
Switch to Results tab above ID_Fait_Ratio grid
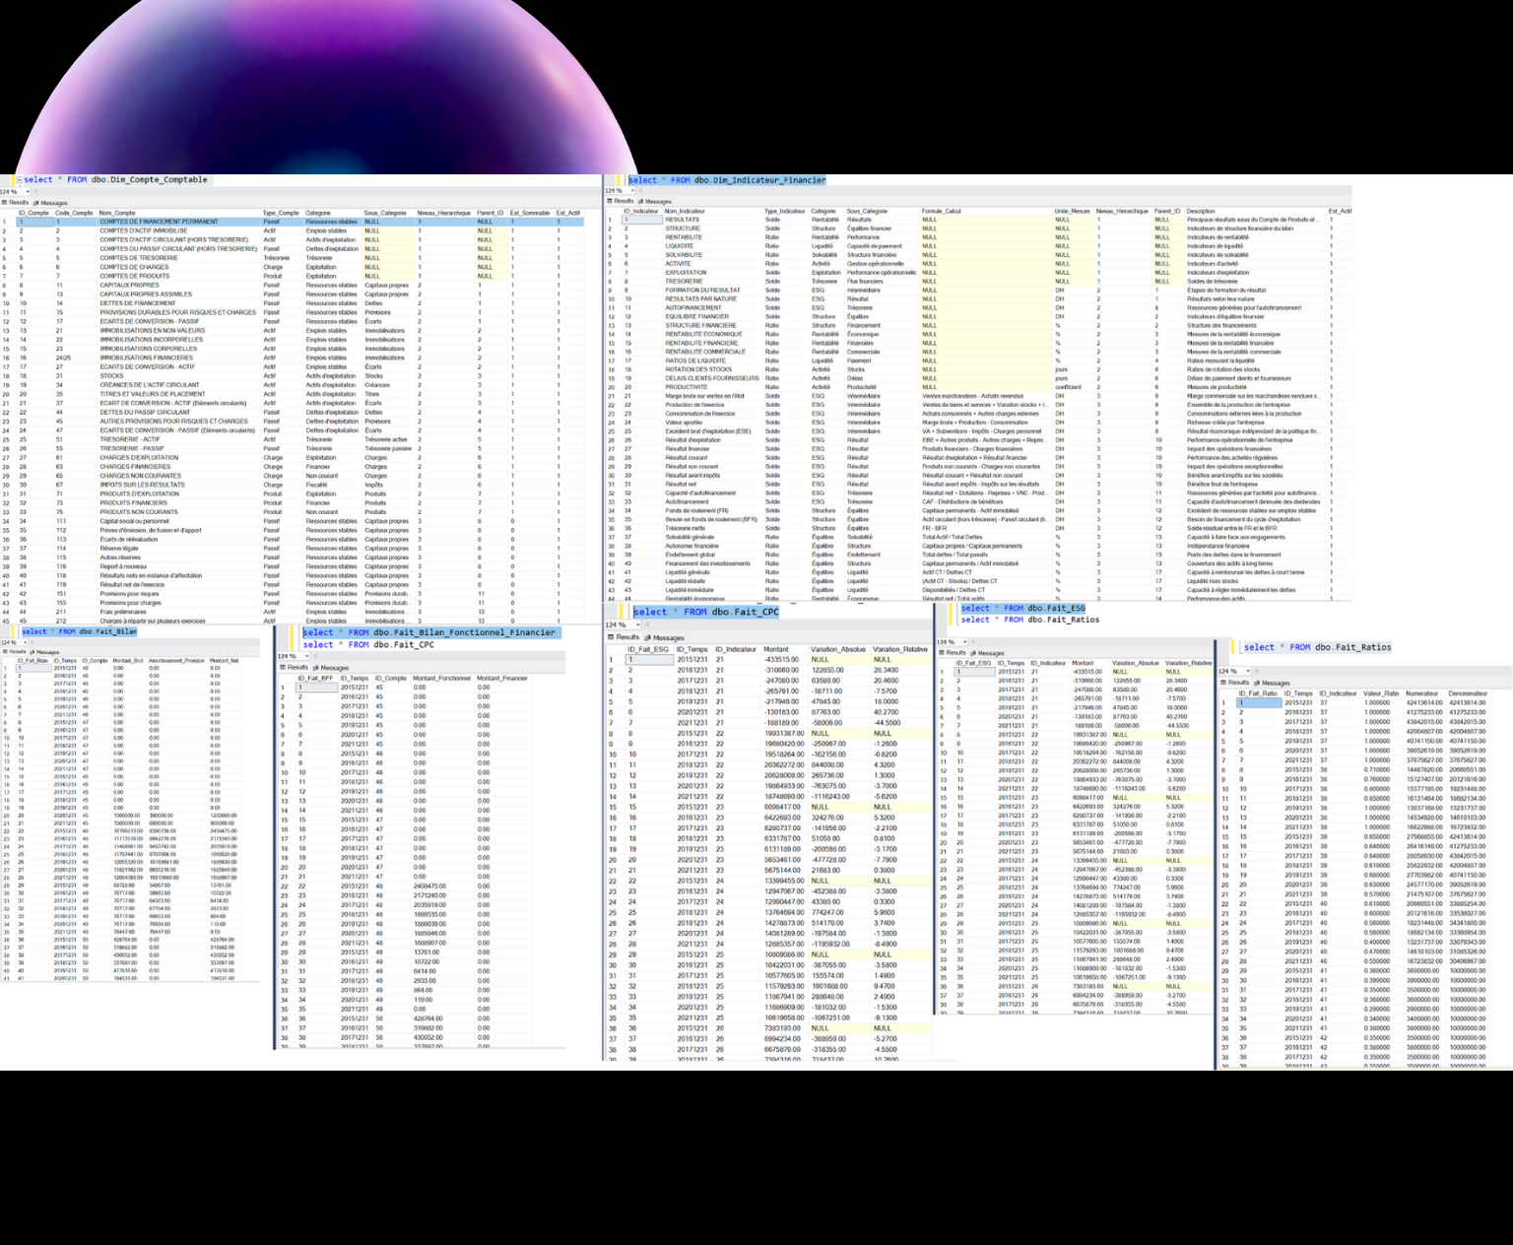pos(1237,683)
